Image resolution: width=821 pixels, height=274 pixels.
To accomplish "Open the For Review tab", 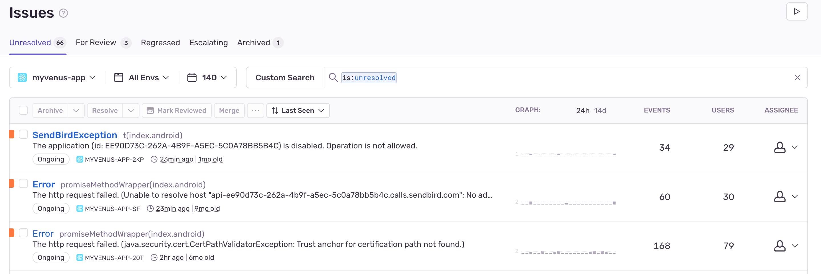I will click(104, 43).
